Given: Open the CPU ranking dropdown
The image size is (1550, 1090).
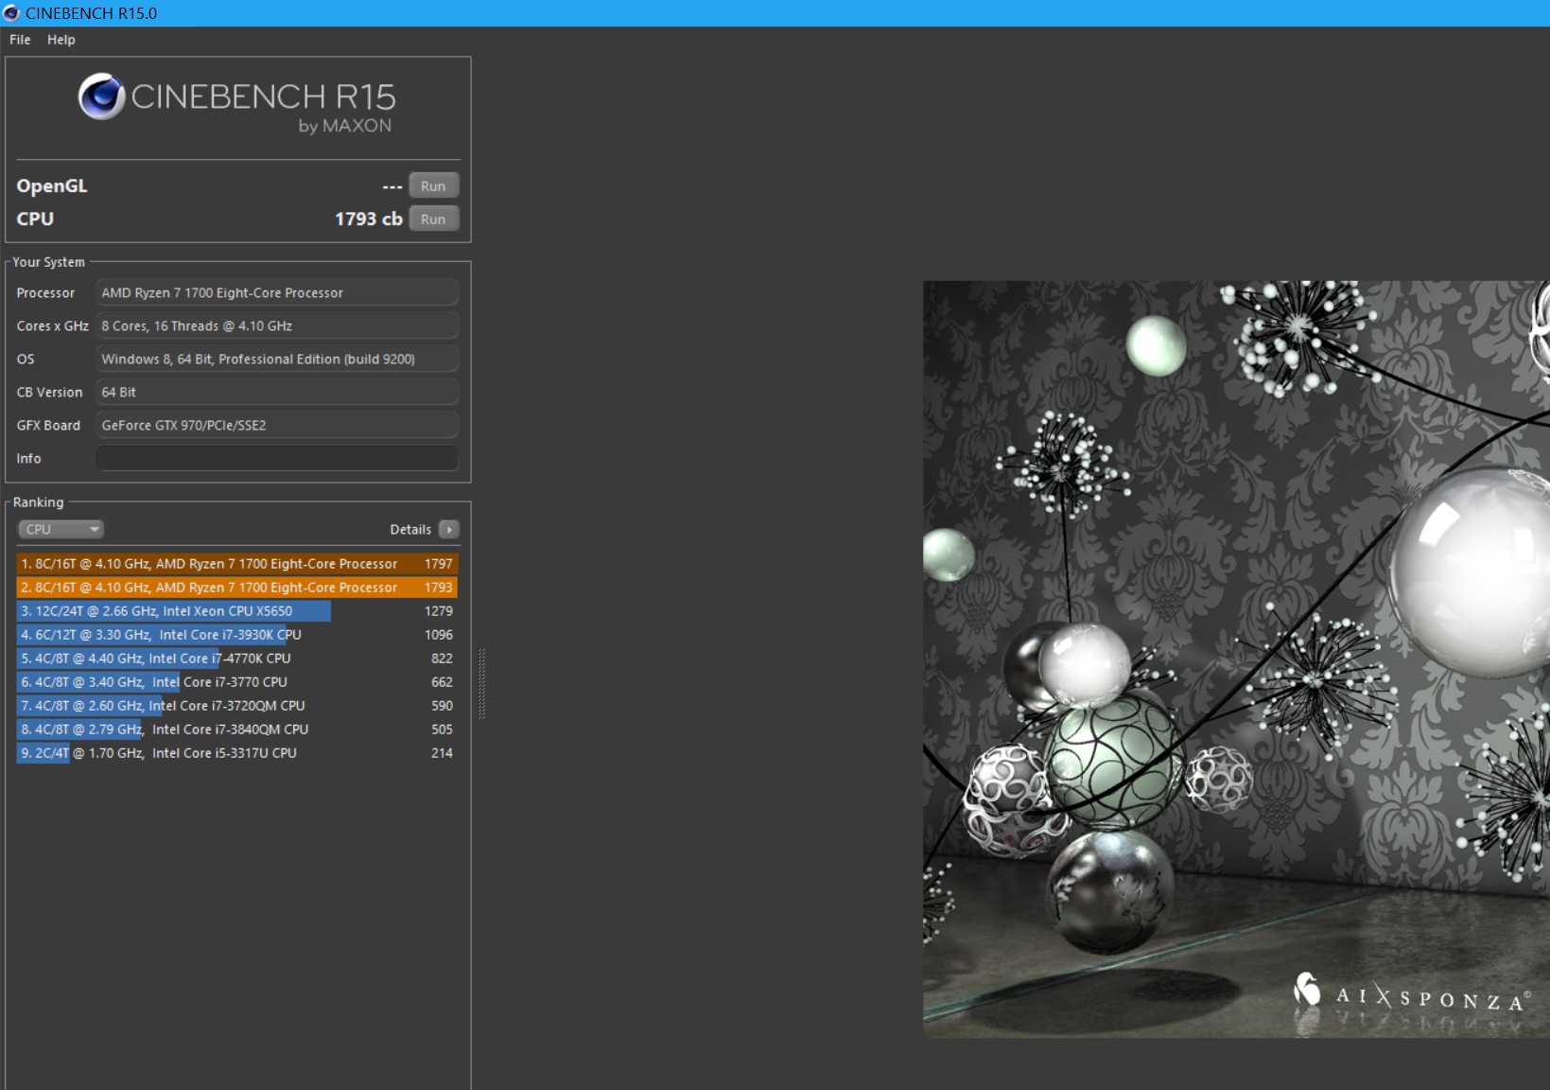Looking at the screenshot, I should 61,529.
